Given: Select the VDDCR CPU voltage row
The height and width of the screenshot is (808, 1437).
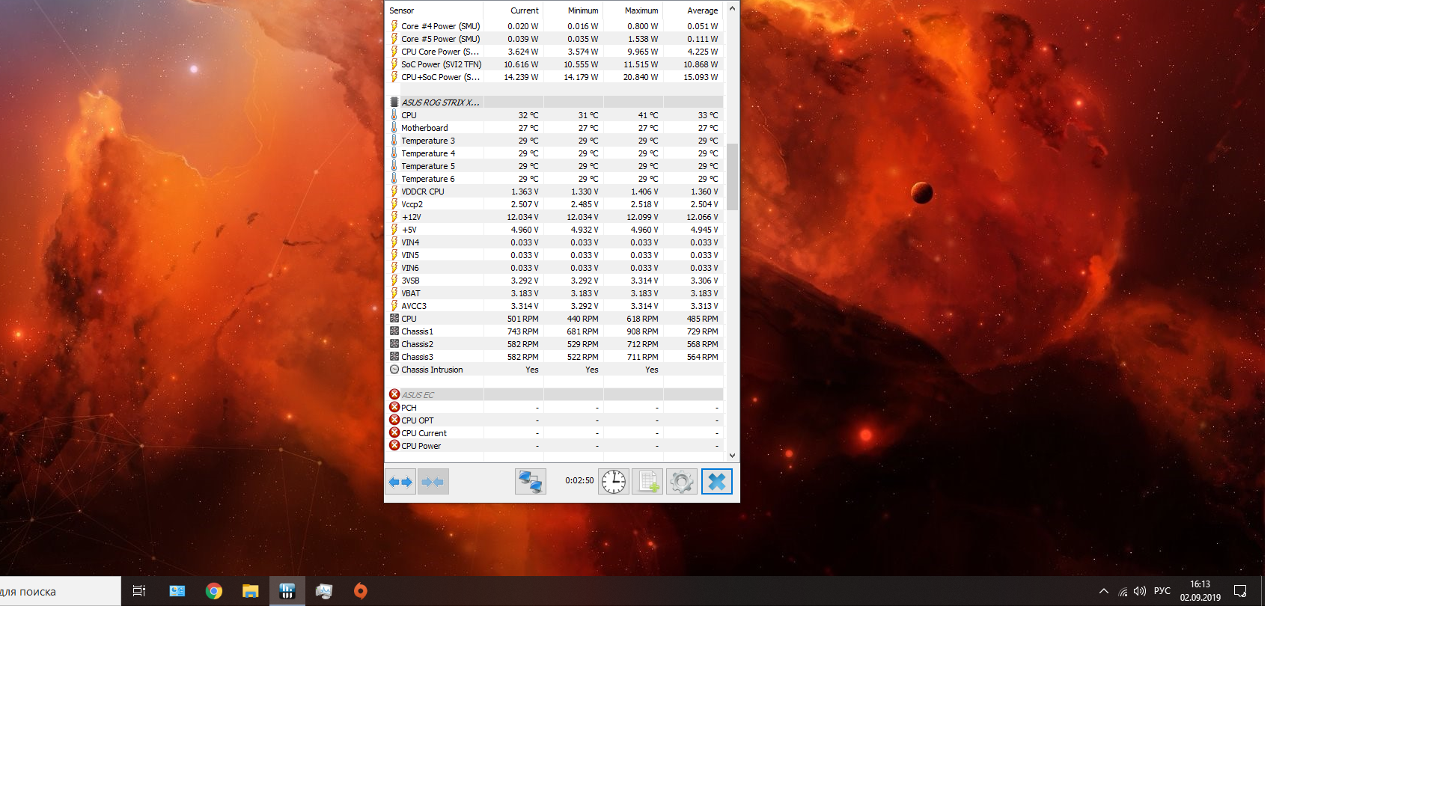Looking at the screenshot, I should click(422, 192).
